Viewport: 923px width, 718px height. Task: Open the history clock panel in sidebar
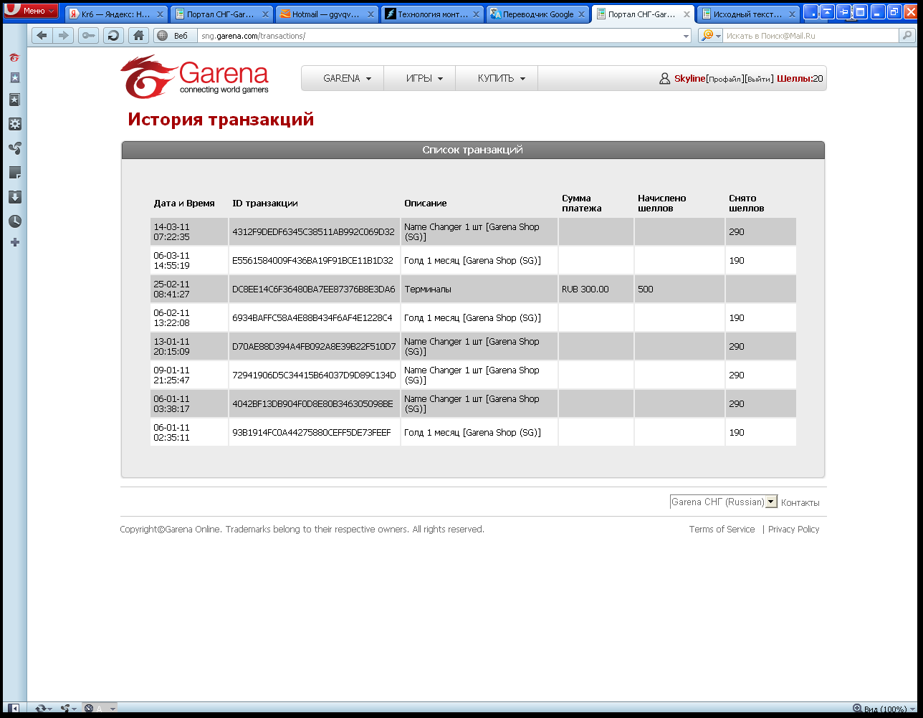click(x=14, y=221)
